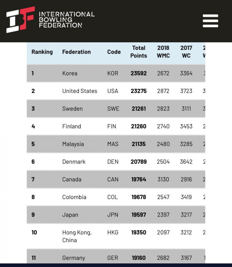Click Canada's 2018 WMC score 3130
The width and height of the screenshot is (232, 267).
click(163, 180)
